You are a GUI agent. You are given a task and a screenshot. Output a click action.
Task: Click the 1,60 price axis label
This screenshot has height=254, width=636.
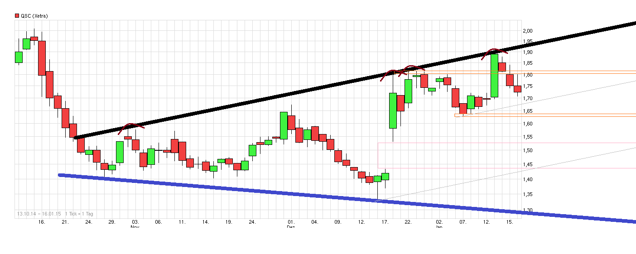point(528,124)
